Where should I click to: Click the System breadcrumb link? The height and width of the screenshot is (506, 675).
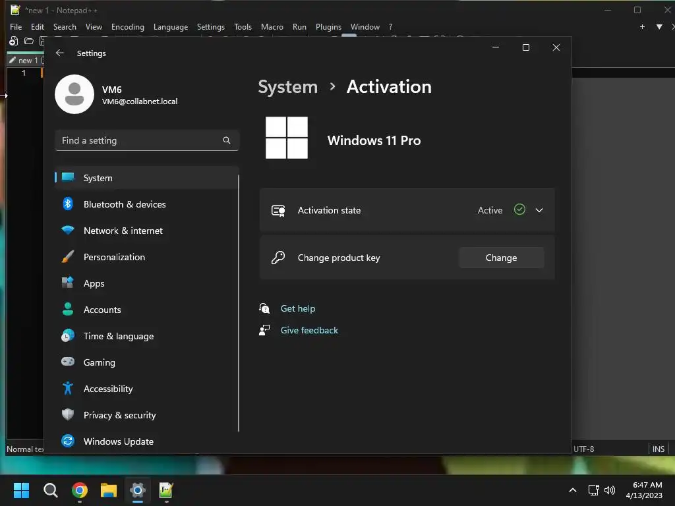(287, 87)
